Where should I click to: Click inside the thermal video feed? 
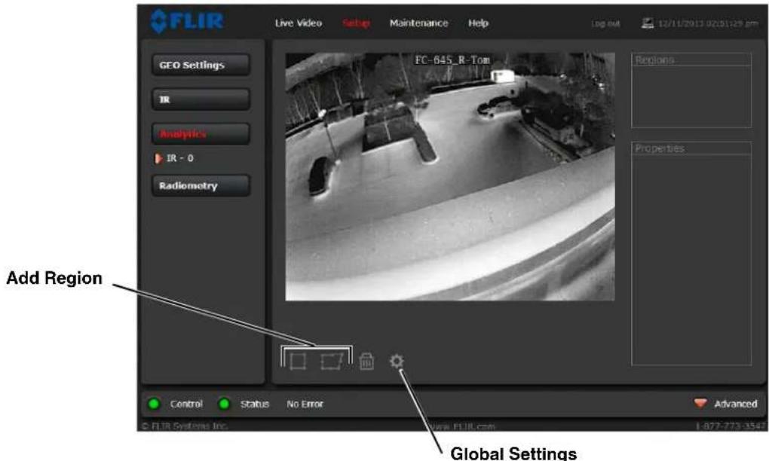pos(450,176)
